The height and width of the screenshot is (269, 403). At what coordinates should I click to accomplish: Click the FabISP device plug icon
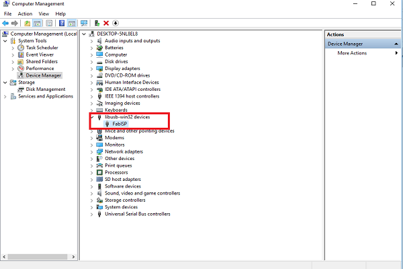pos(107,124)
